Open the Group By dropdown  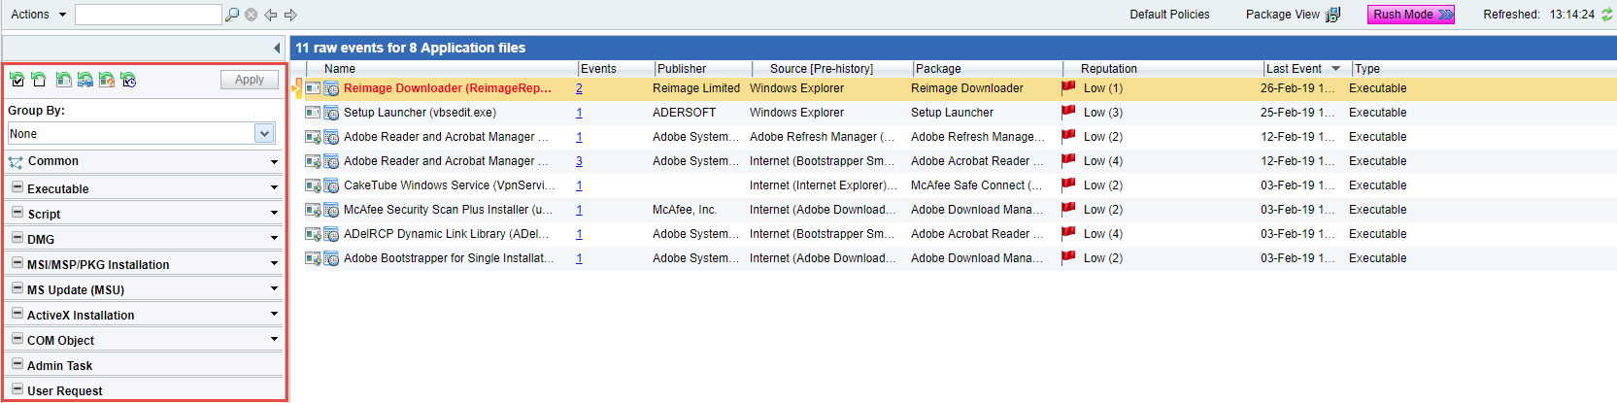[x=264, y=133]
